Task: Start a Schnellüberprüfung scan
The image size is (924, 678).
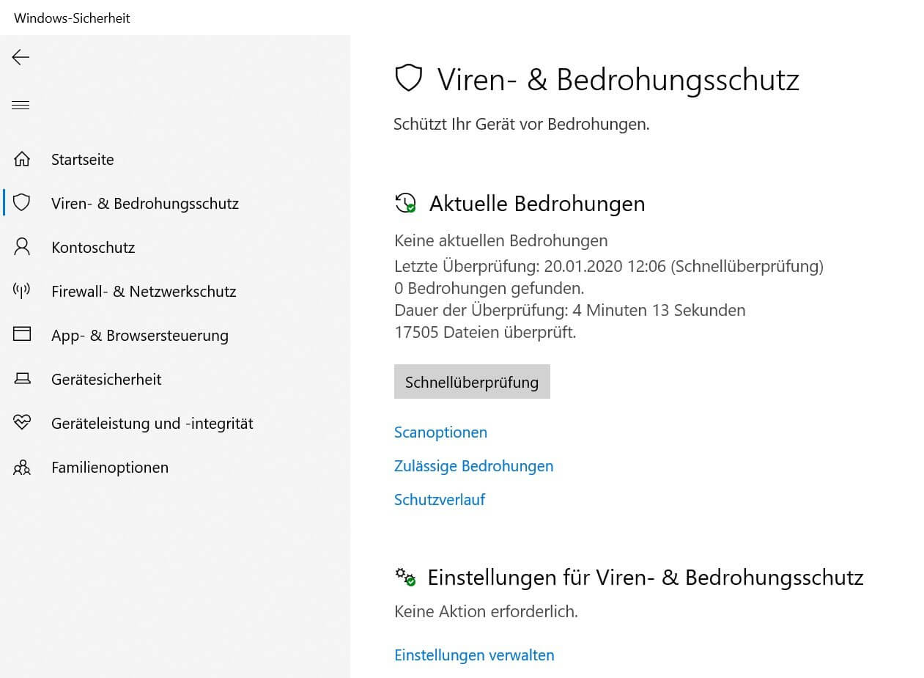Action: coord(472,382)
